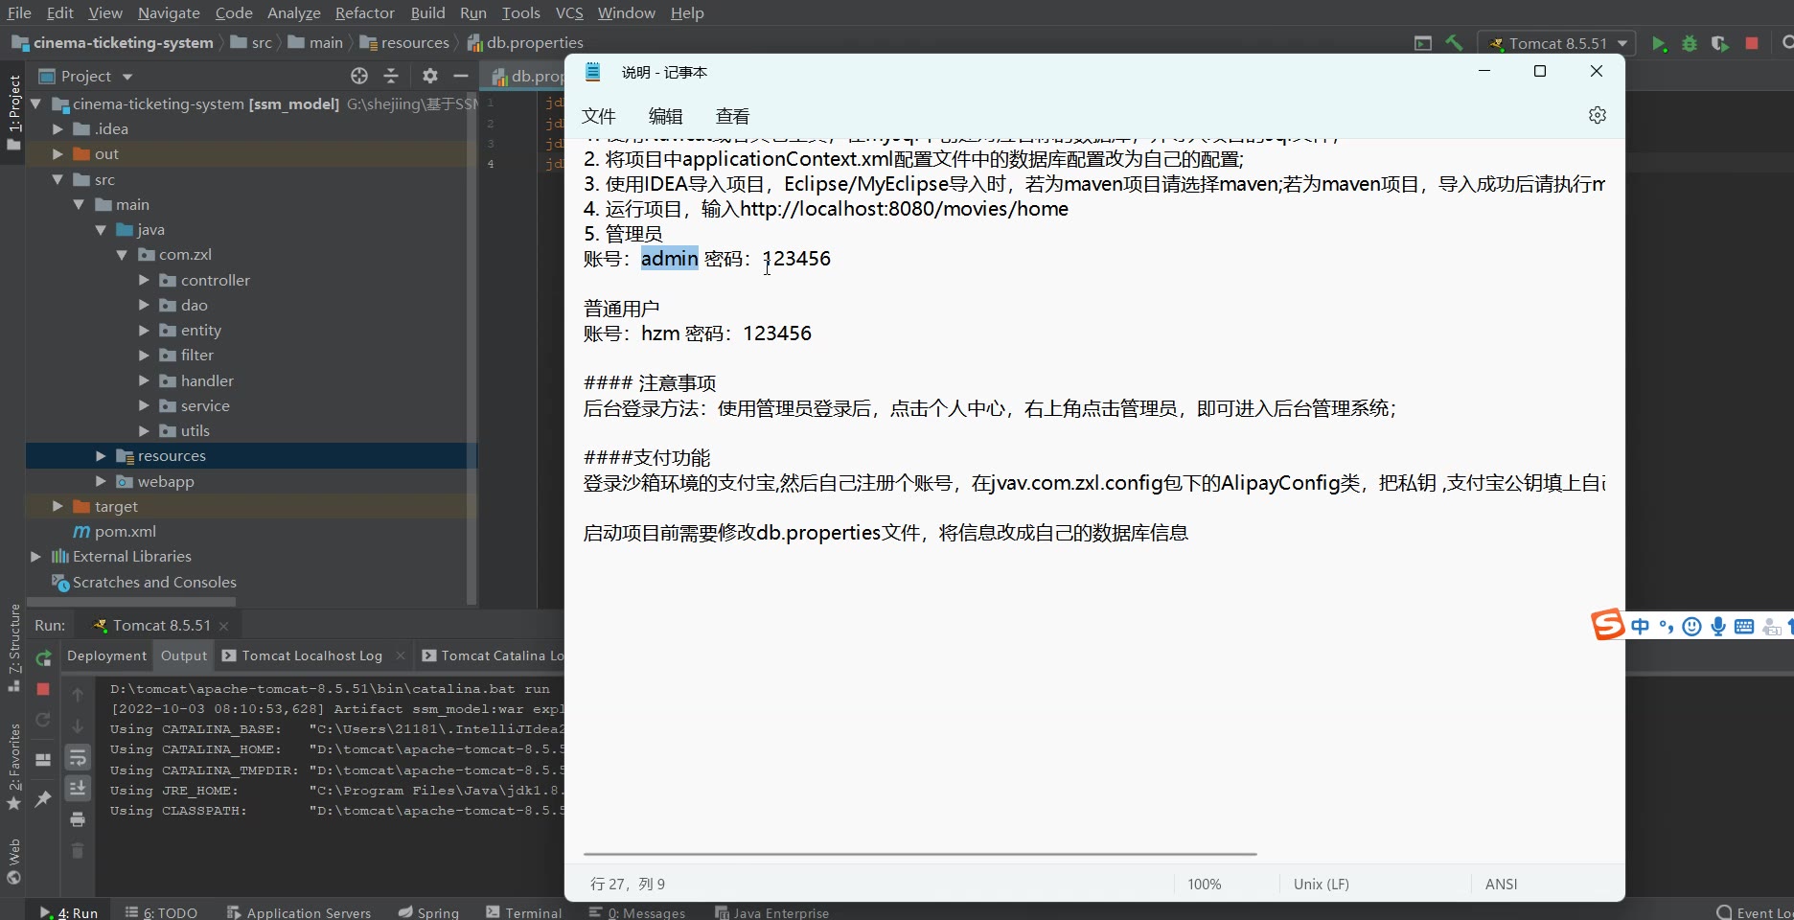Switch to the Tomcat Localhost Log tab
This screenshot has width=1794, height=920.
[x=311, y=655]
